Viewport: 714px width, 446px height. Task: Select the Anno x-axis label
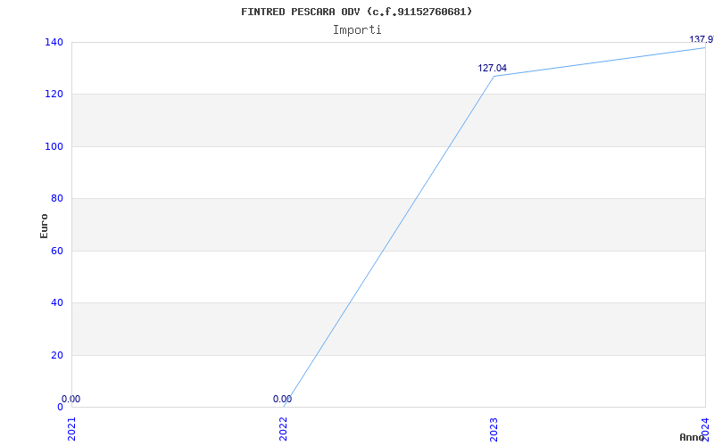pos(694,437)
